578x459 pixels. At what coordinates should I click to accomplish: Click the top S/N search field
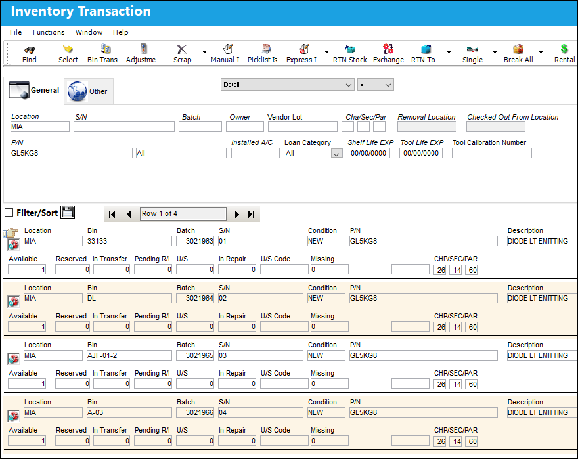(x=124, y=127)
